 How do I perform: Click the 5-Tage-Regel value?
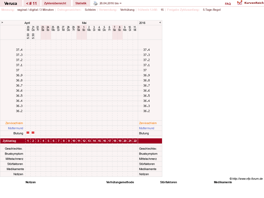(212, 10)
